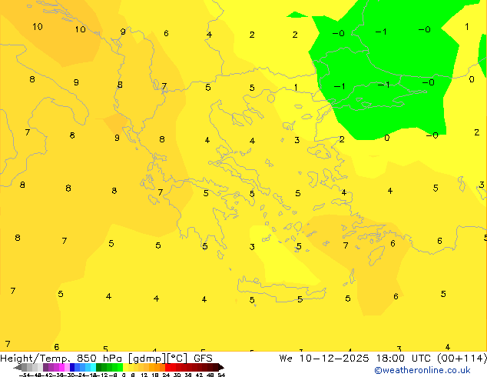Viewport: 487px width, 377px height.
Task: Click the "54" legend scale label
Action: pyautogui.click(x=221, y=375)
